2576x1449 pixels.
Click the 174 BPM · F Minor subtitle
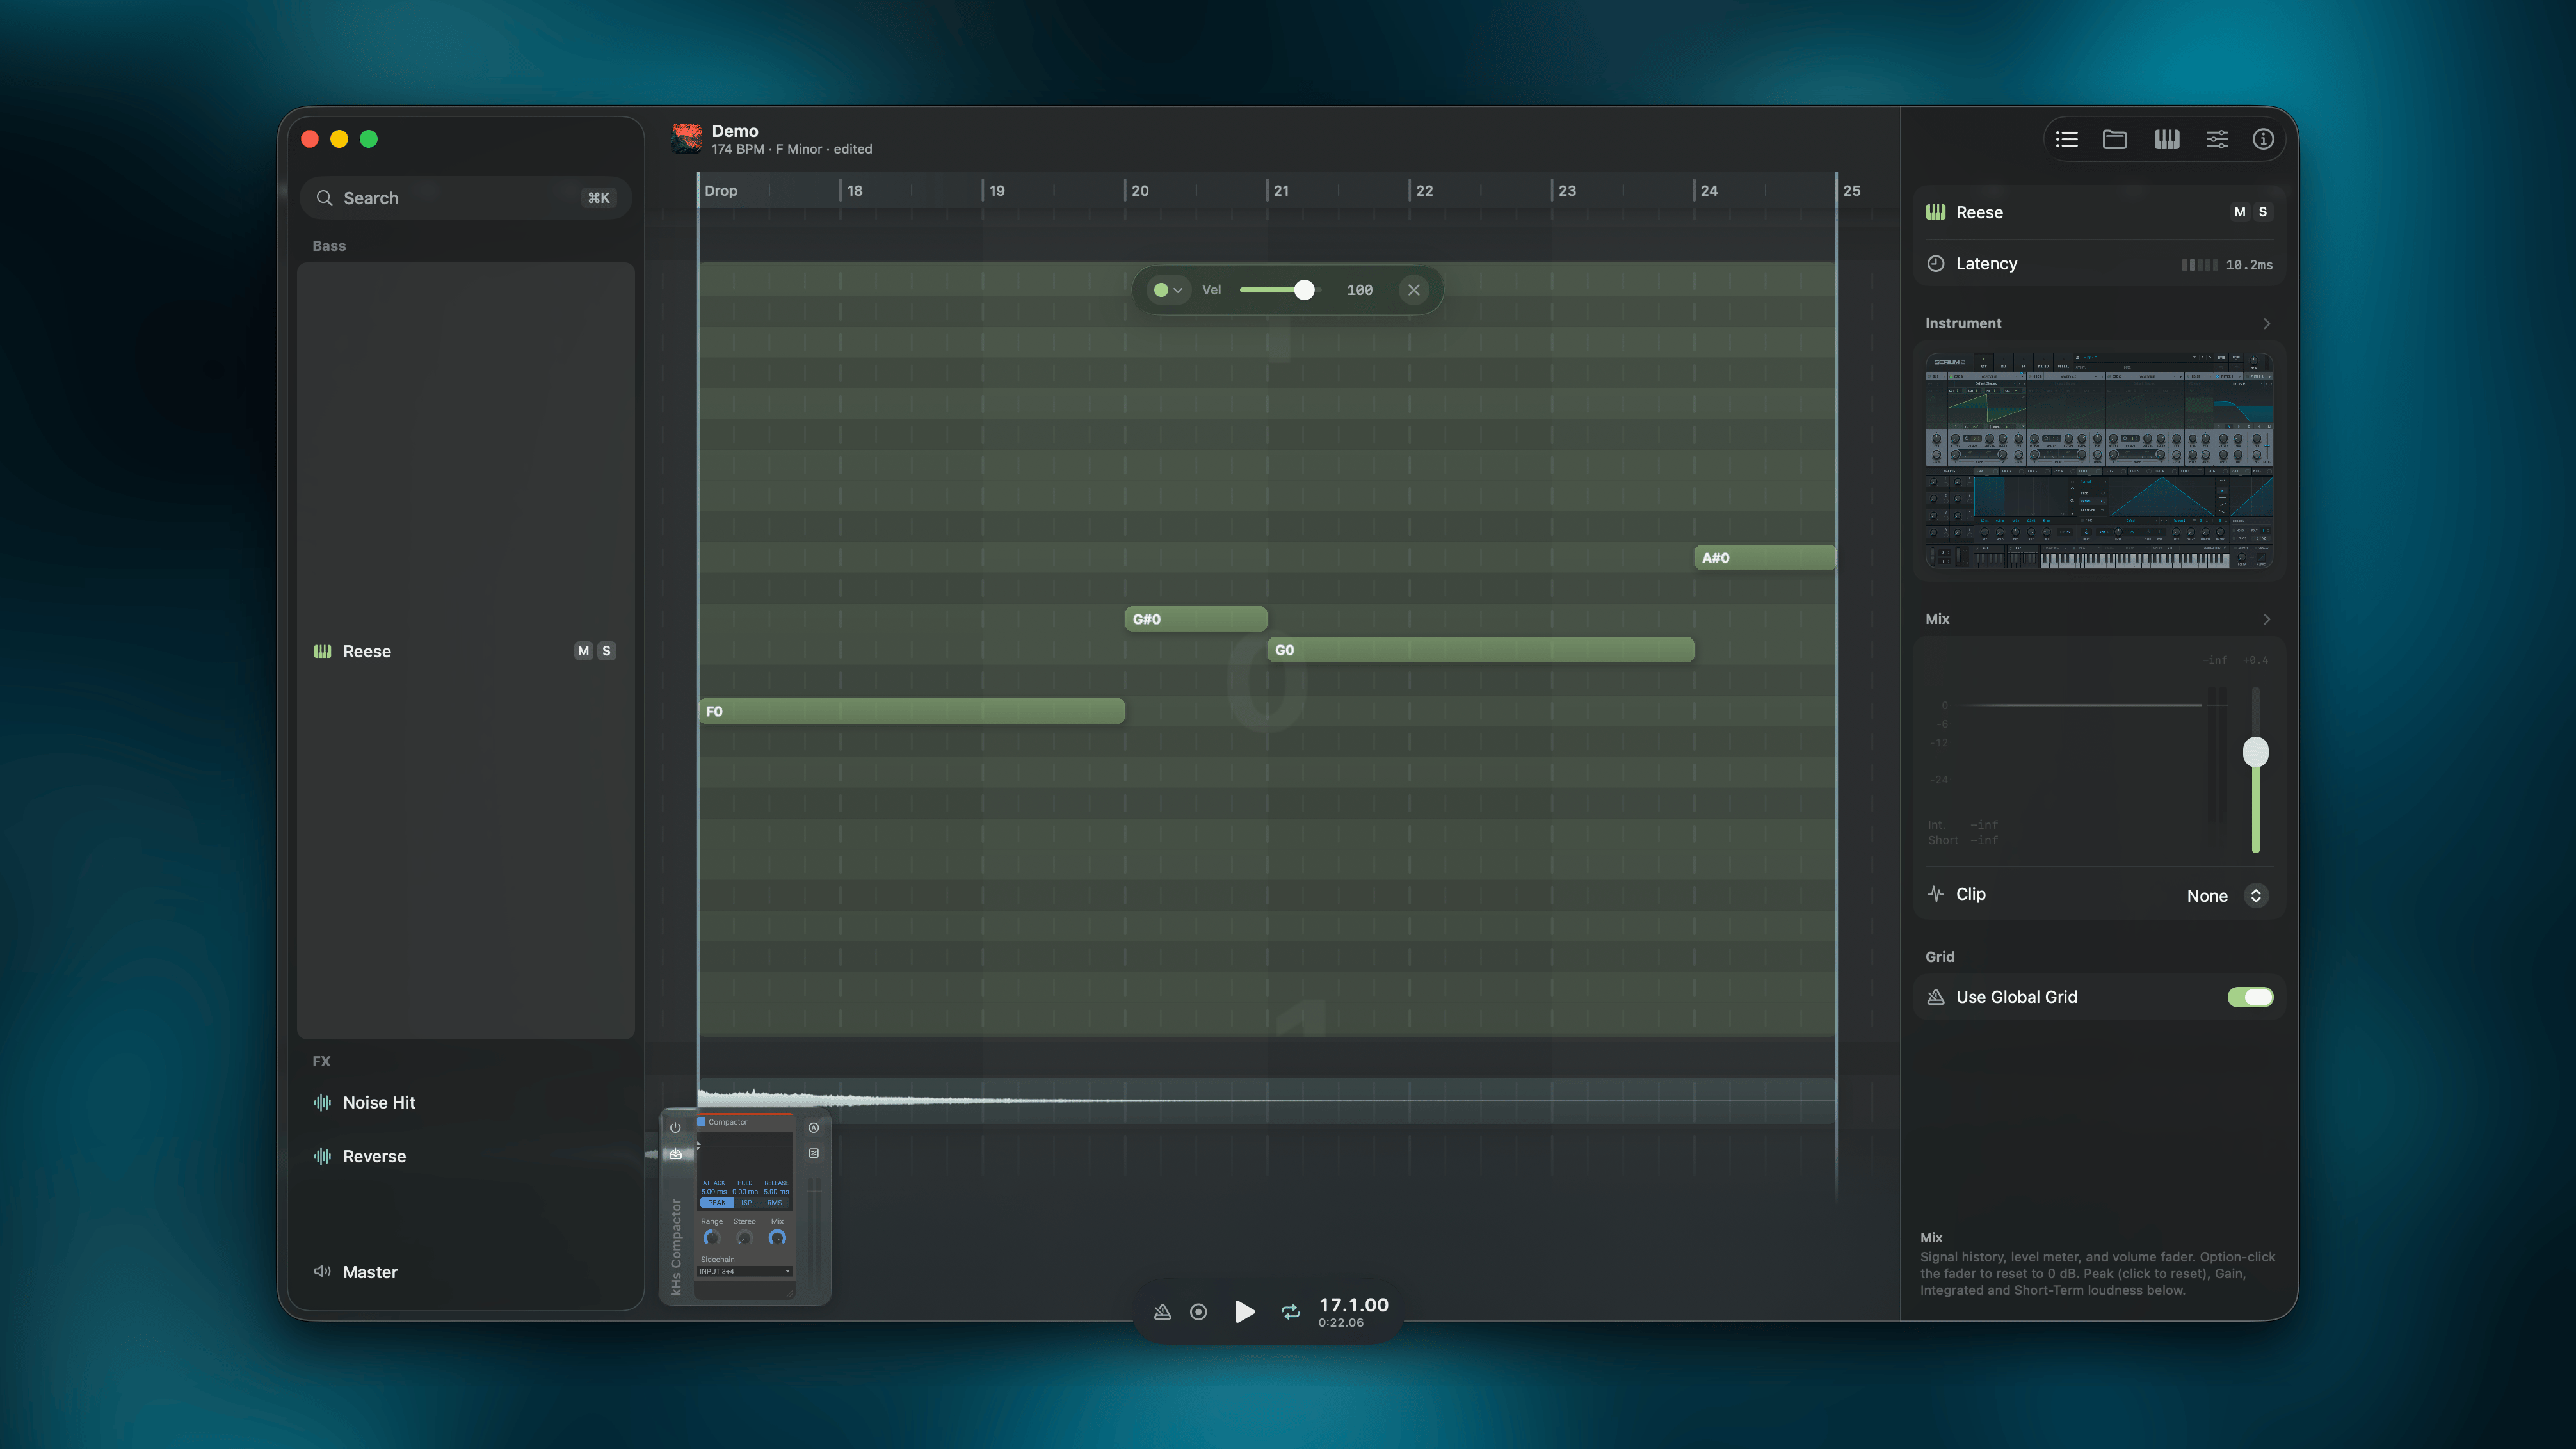tap(792, 149)
